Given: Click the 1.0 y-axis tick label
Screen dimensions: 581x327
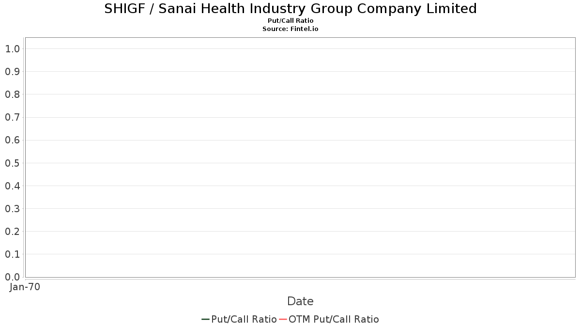Looking at the screenshot, I should coord(12,49).
